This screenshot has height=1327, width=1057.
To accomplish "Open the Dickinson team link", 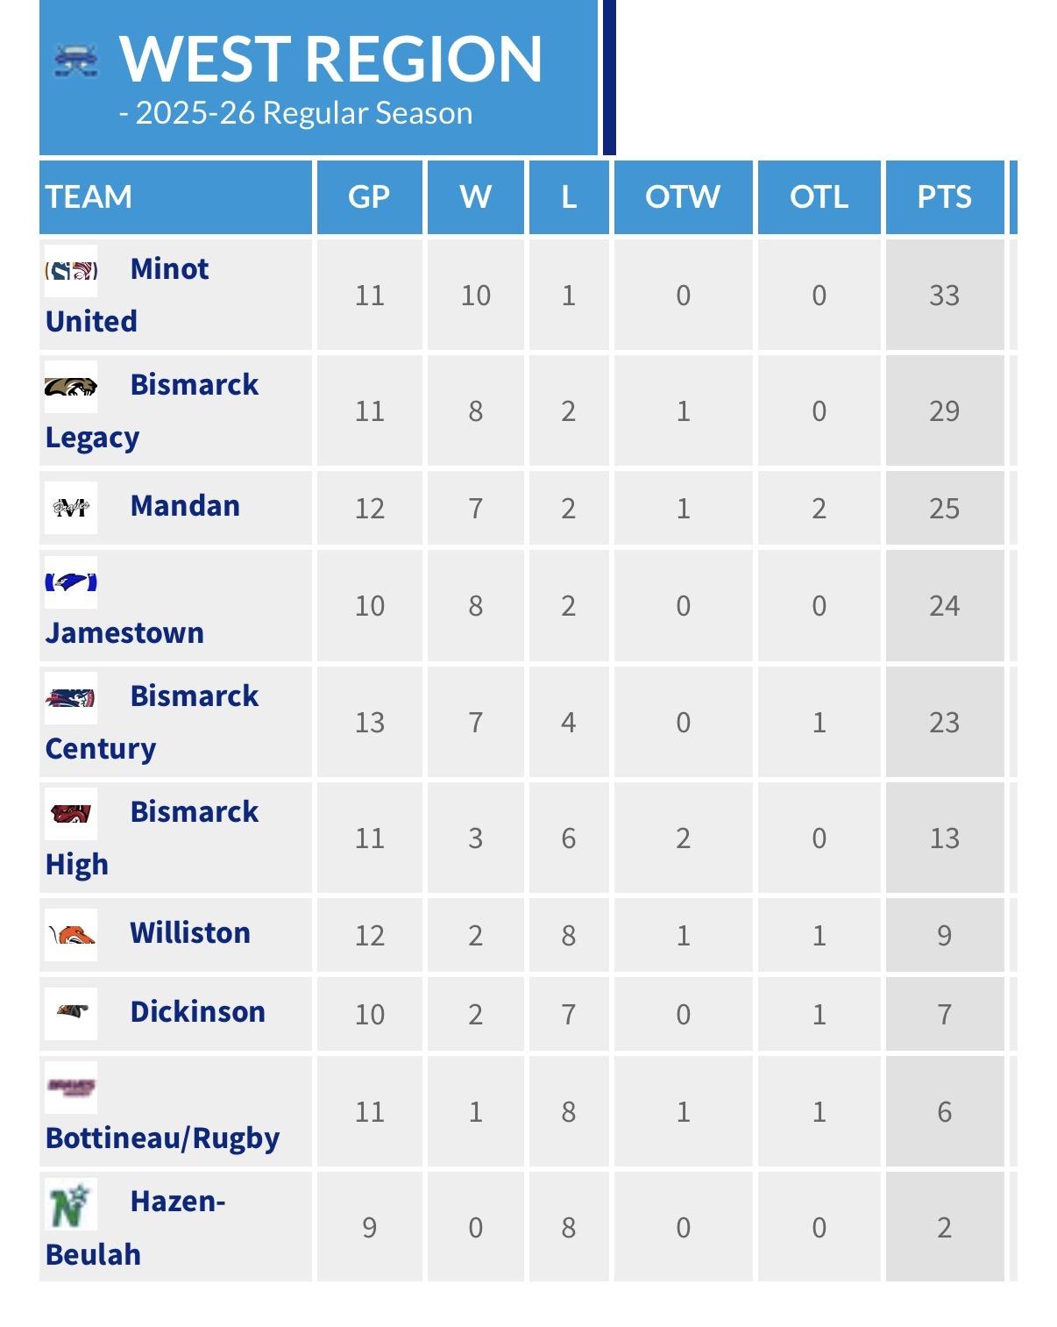I will click(x=197, y=1011).
